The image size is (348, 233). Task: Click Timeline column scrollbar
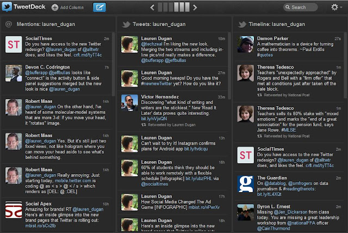coord(345,65)
